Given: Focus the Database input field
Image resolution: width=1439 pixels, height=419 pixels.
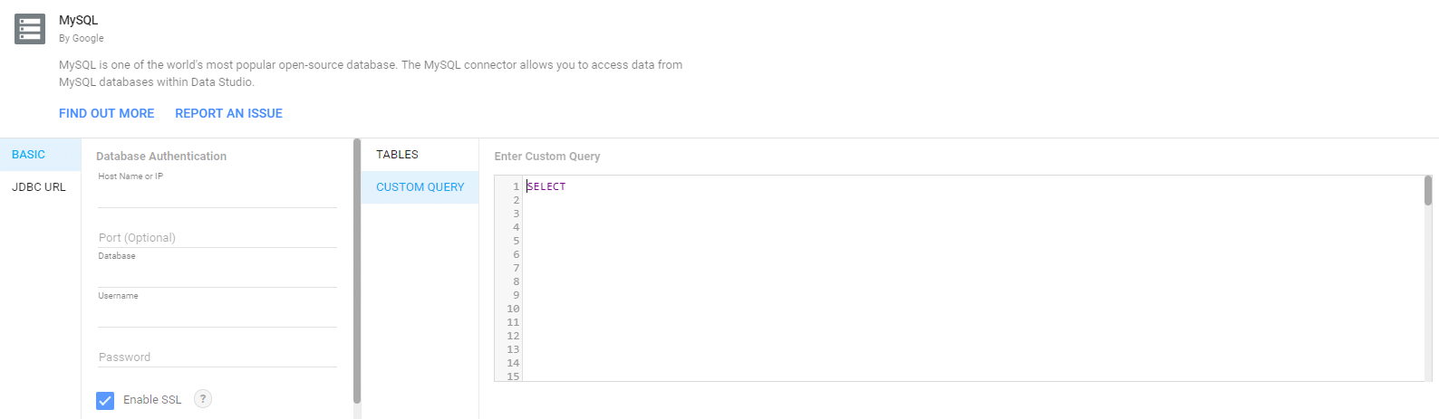Looking at the screenshot, I should pos(217,276).
